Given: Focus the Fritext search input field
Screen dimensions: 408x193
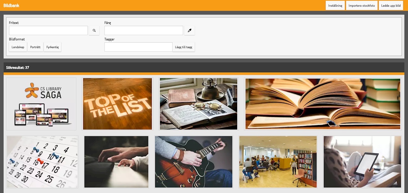Looking at the screenshot, I should pyautogui.click(x=48, y=31).
